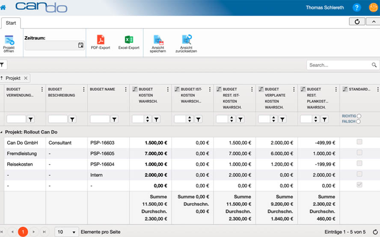Screen dimensions: 380x237
Task: Select the FALSCH radio filter
Action: coord(358,121)
